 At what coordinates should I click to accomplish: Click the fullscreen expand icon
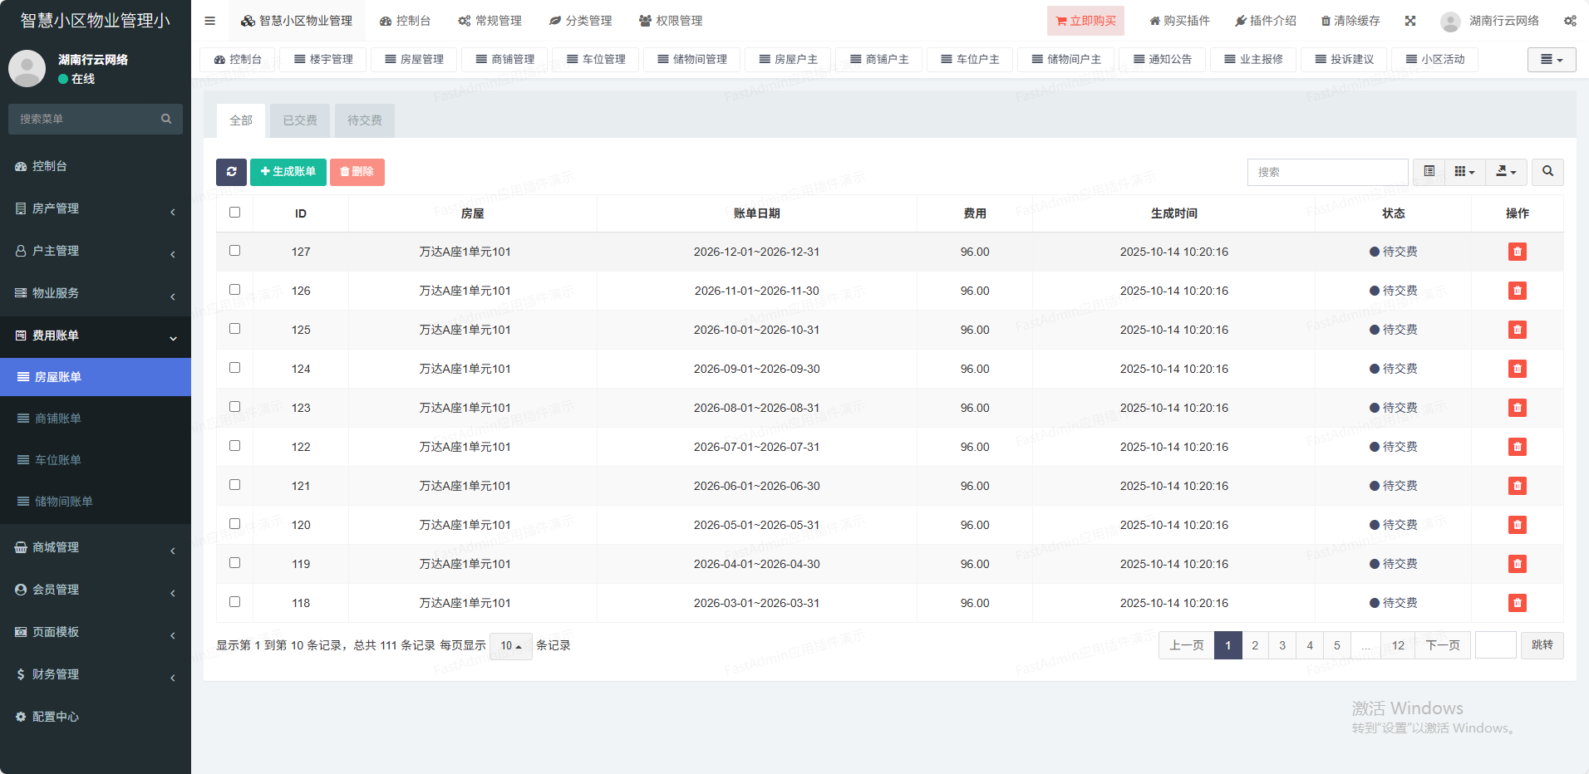[x=1409, y=21]
